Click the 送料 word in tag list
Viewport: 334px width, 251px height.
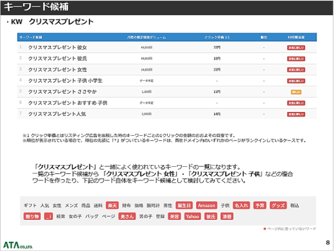(x=98, y=206)
